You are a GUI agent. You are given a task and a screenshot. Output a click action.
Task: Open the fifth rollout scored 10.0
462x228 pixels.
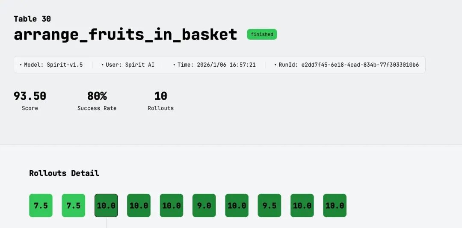(x=172, y=205)
